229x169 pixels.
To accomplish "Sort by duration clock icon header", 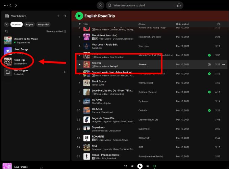I will click(x=218, y=24).
